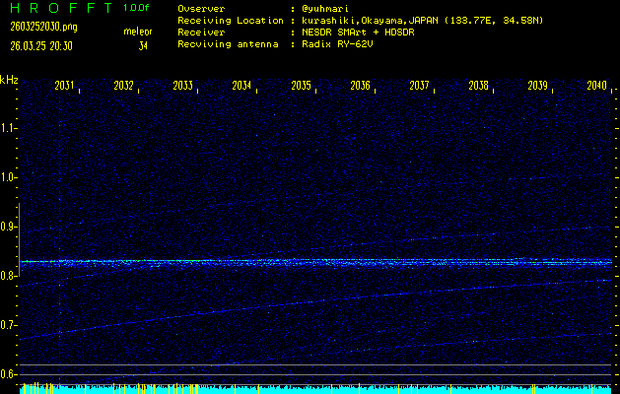The image size is (620, 394).
Task: Click the meteor count value 34
Action: (143, 44)
